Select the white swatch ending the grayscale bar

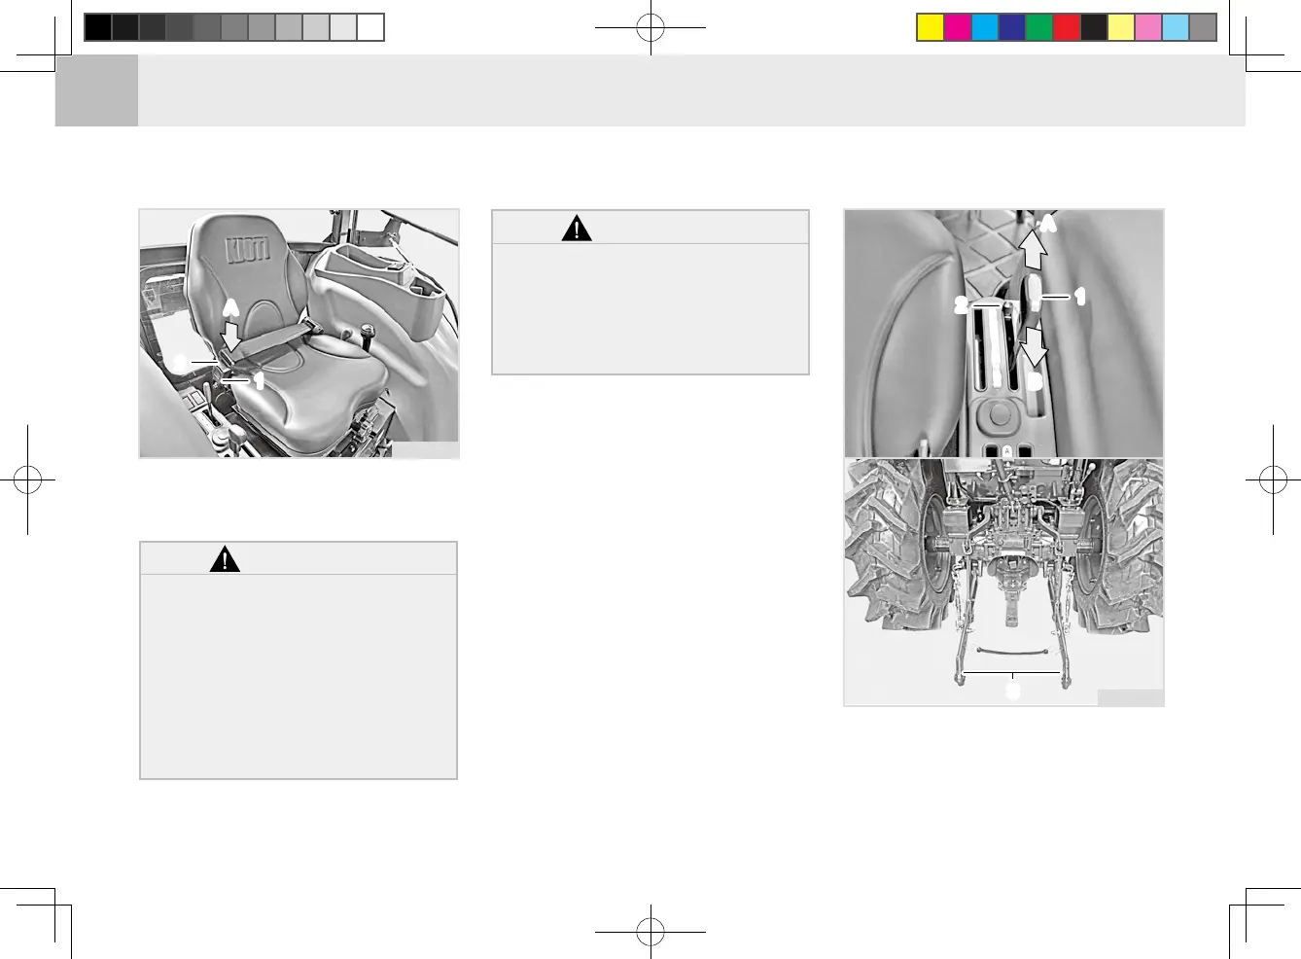click(x=370, y=27)
